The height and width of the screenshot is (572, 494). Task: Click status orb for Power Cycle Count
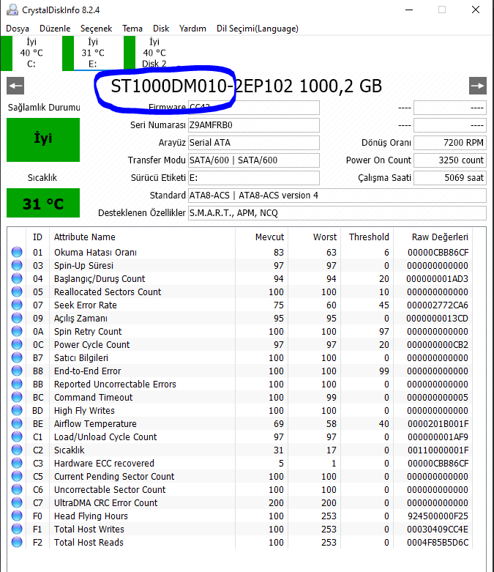[x=17, y=344]
